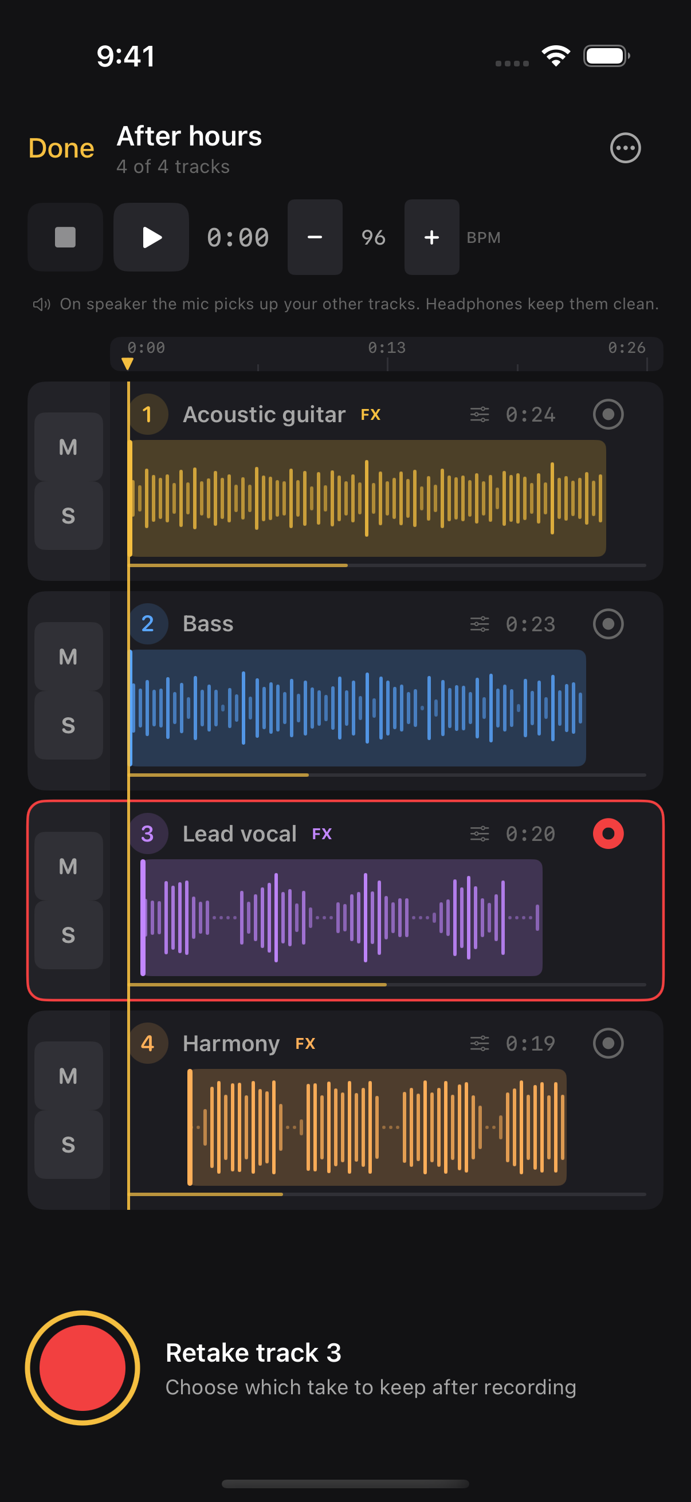Increase BPM with the plus button
The image size is (691, 1502).
click(x=431, y=237)
